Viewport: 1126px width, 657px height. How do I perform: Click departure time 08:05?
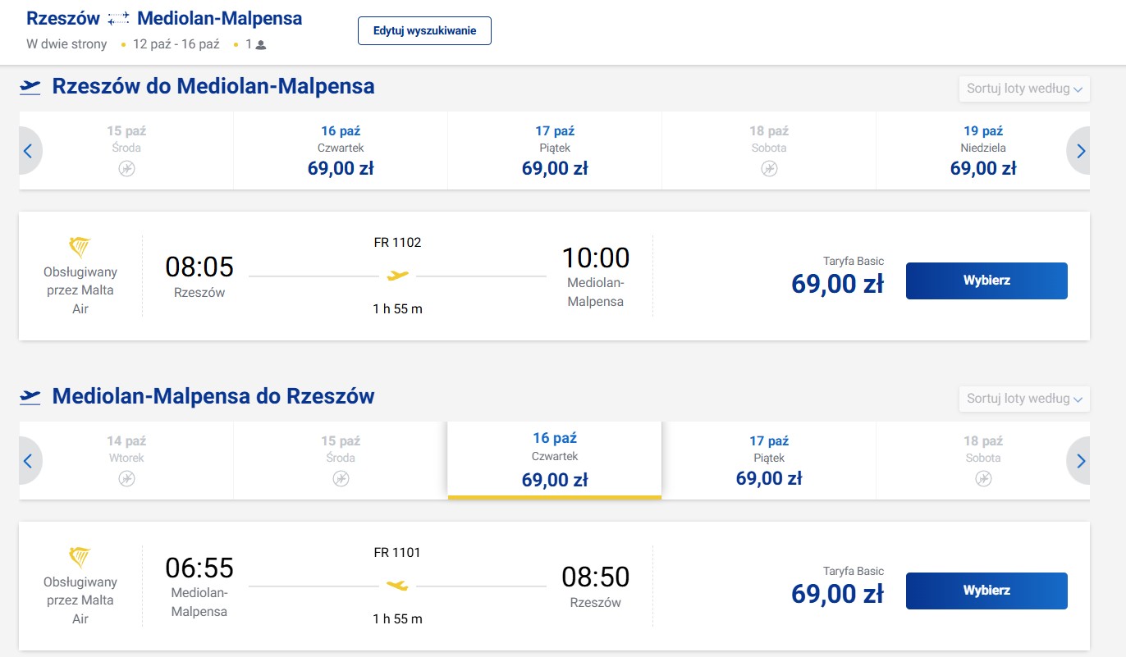pyautogui.click(x=199, y=267)
